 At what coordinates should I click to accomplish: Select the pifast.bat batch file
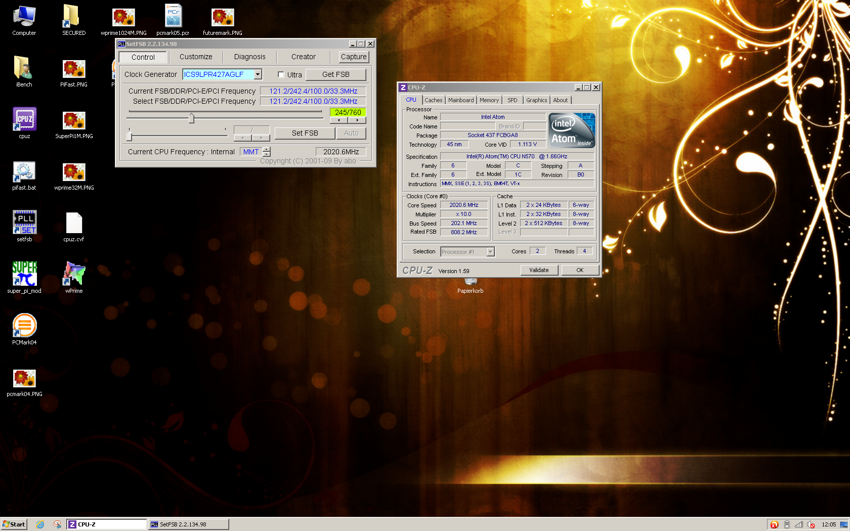24,175
